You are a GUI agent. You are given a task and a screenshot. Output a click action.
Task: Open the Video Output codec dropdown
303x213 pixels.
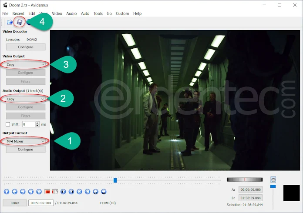click(26, 65)
